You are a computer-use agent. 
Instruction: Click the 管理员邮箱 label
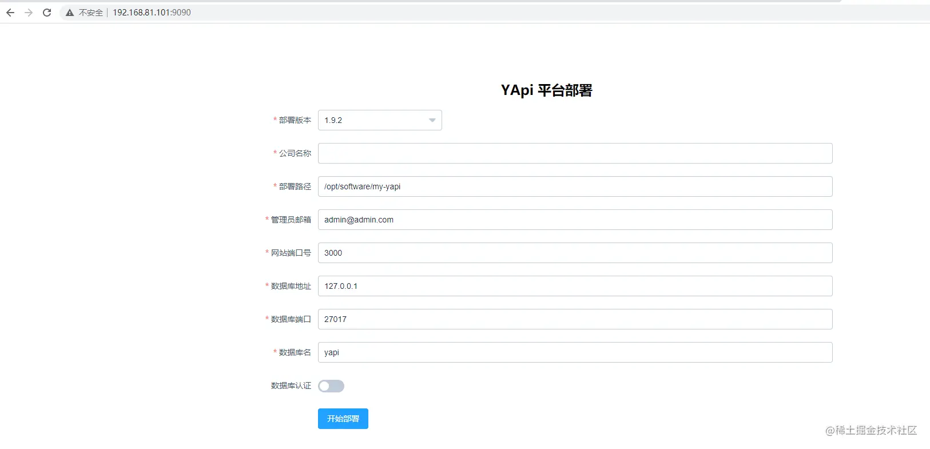[x=291, y=220]
